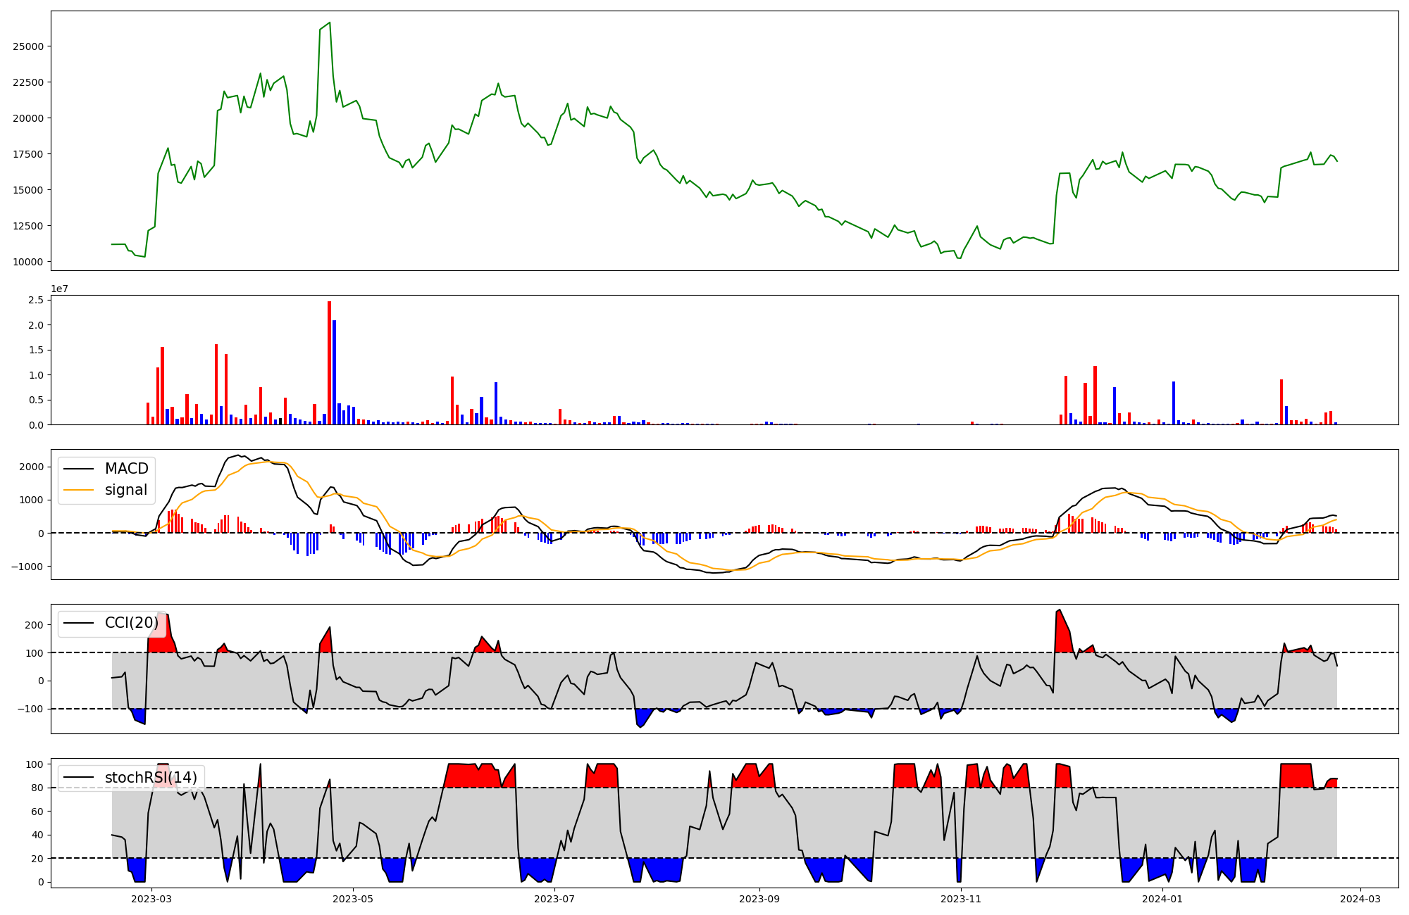Click the 2023-09 x-axis date label
Image resolution: width=1409 pixels, height=915 pixels.
coord(760,899)
